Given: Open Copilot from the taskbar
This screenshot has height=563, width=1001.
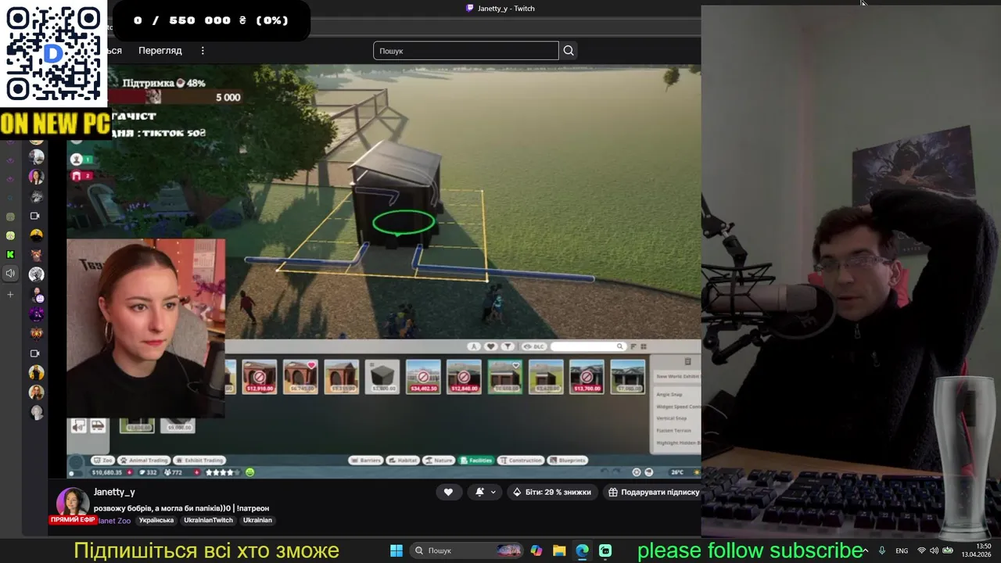Looking at the screenshot, I should tap(536, 550).
